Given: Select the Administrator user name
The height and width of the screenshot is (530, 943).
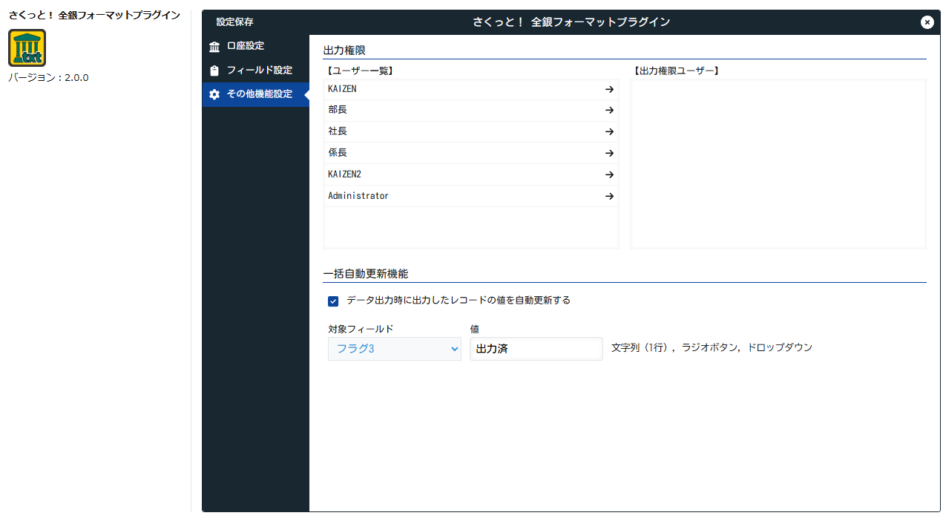Looking at the screenshot, I should pyautogui.click(x=358, y=196).
